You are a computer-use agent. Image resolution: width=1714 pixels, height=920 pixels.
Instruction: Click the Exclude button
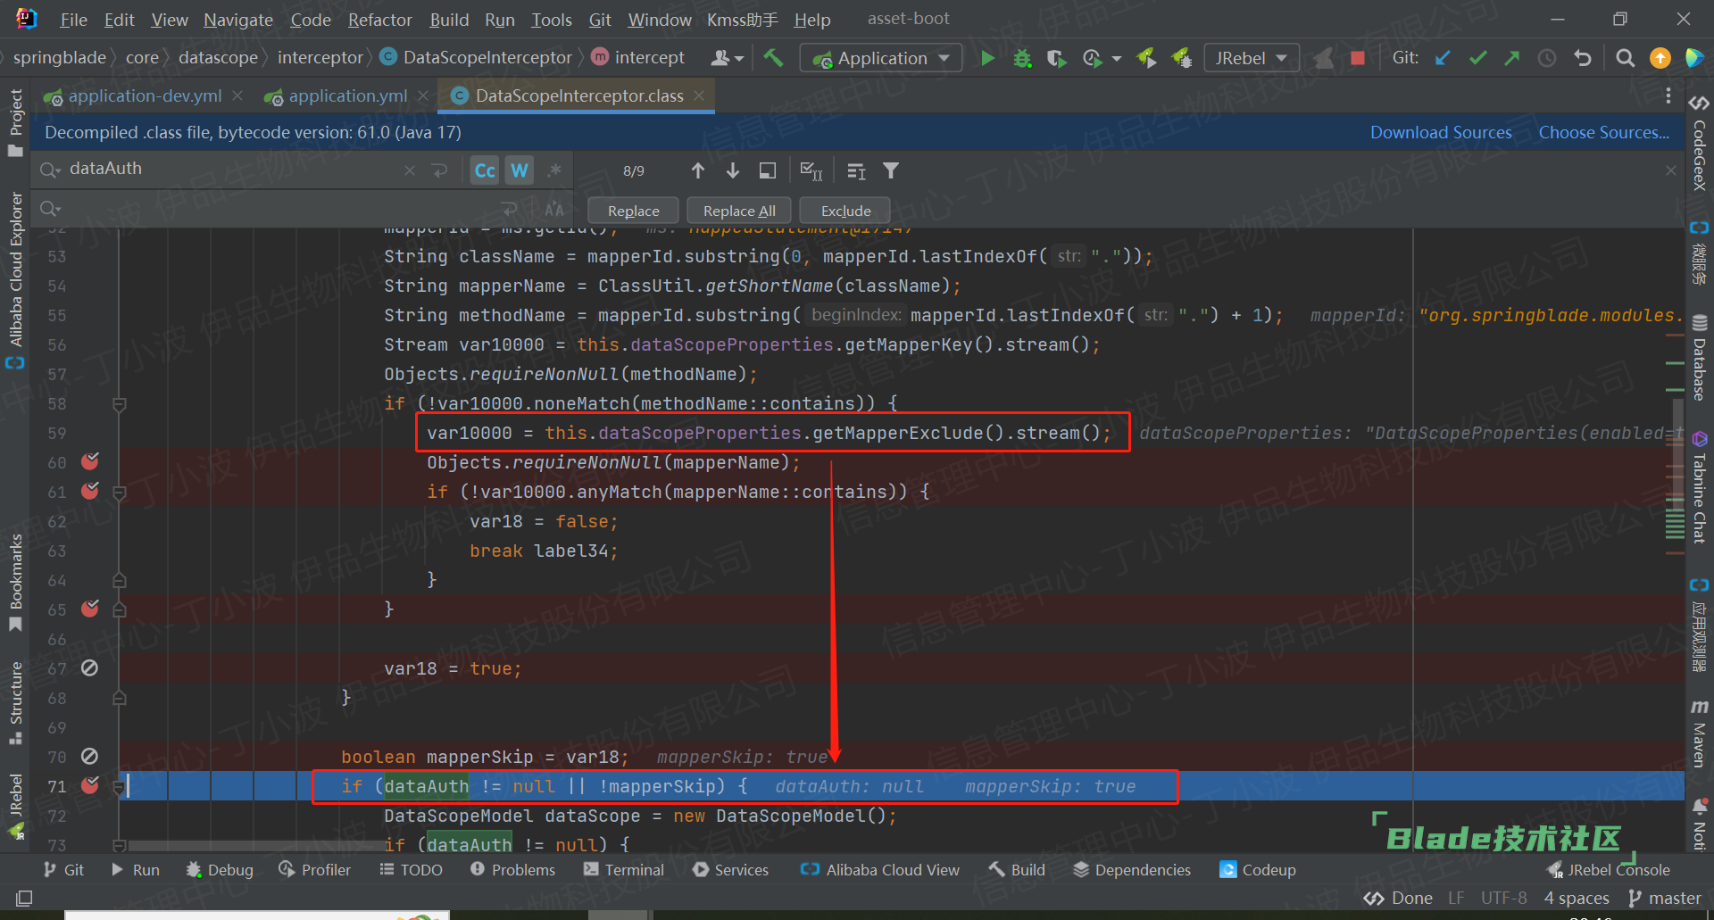pyautogui.click(x=845, y=211)
